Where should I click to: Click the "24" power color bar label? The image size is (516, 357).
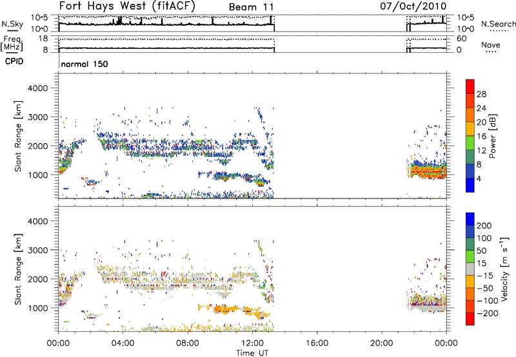[x=481, y=108]
